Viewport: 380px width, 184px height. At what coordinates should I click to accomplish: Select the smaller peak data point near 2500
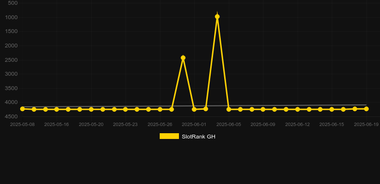183,57
